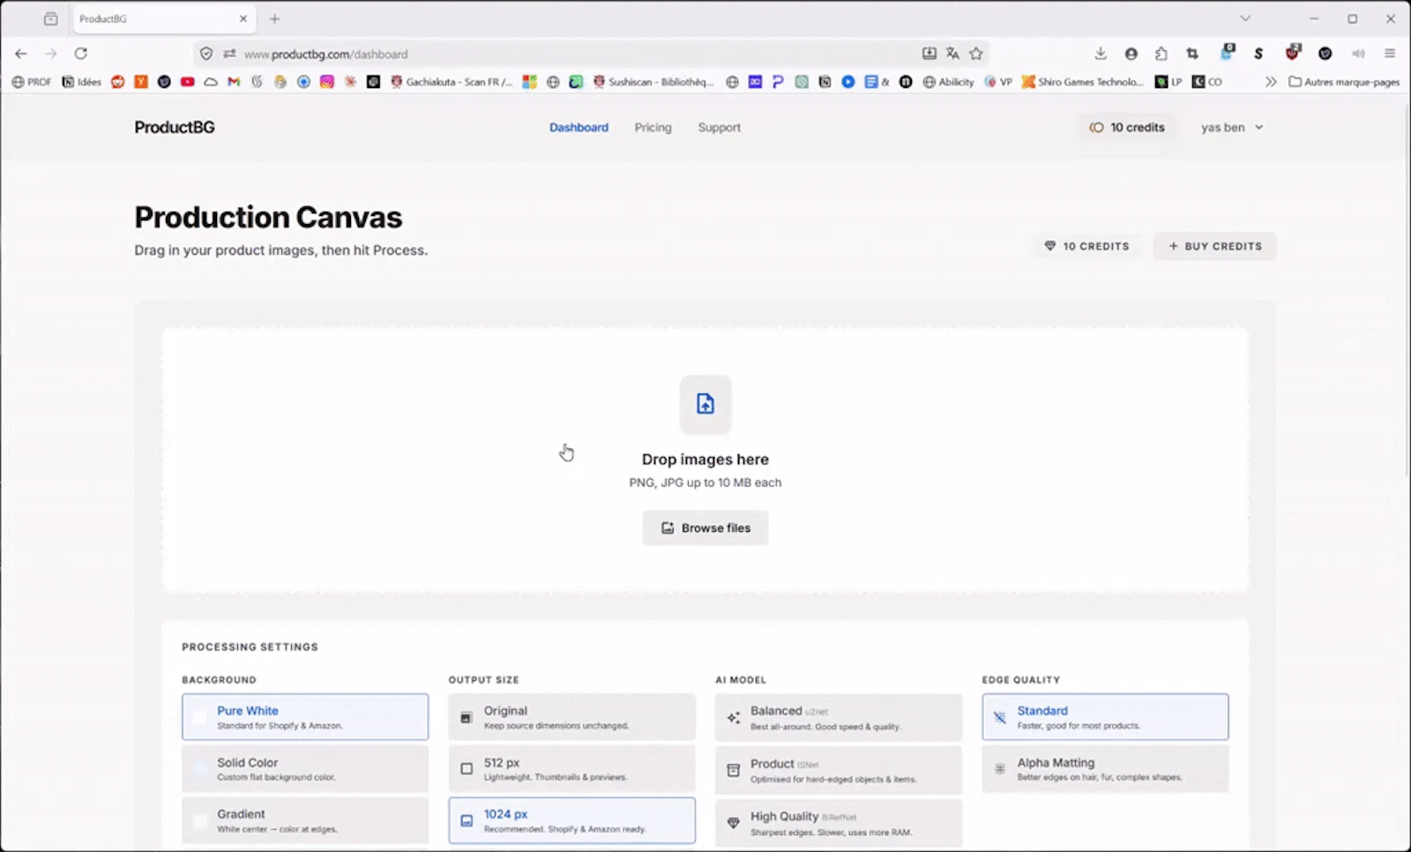
Task: Open the Dashboard nav tab
Action: [579, 127]
